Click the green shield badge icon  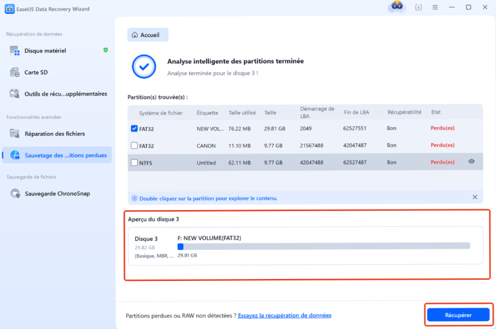106,50
